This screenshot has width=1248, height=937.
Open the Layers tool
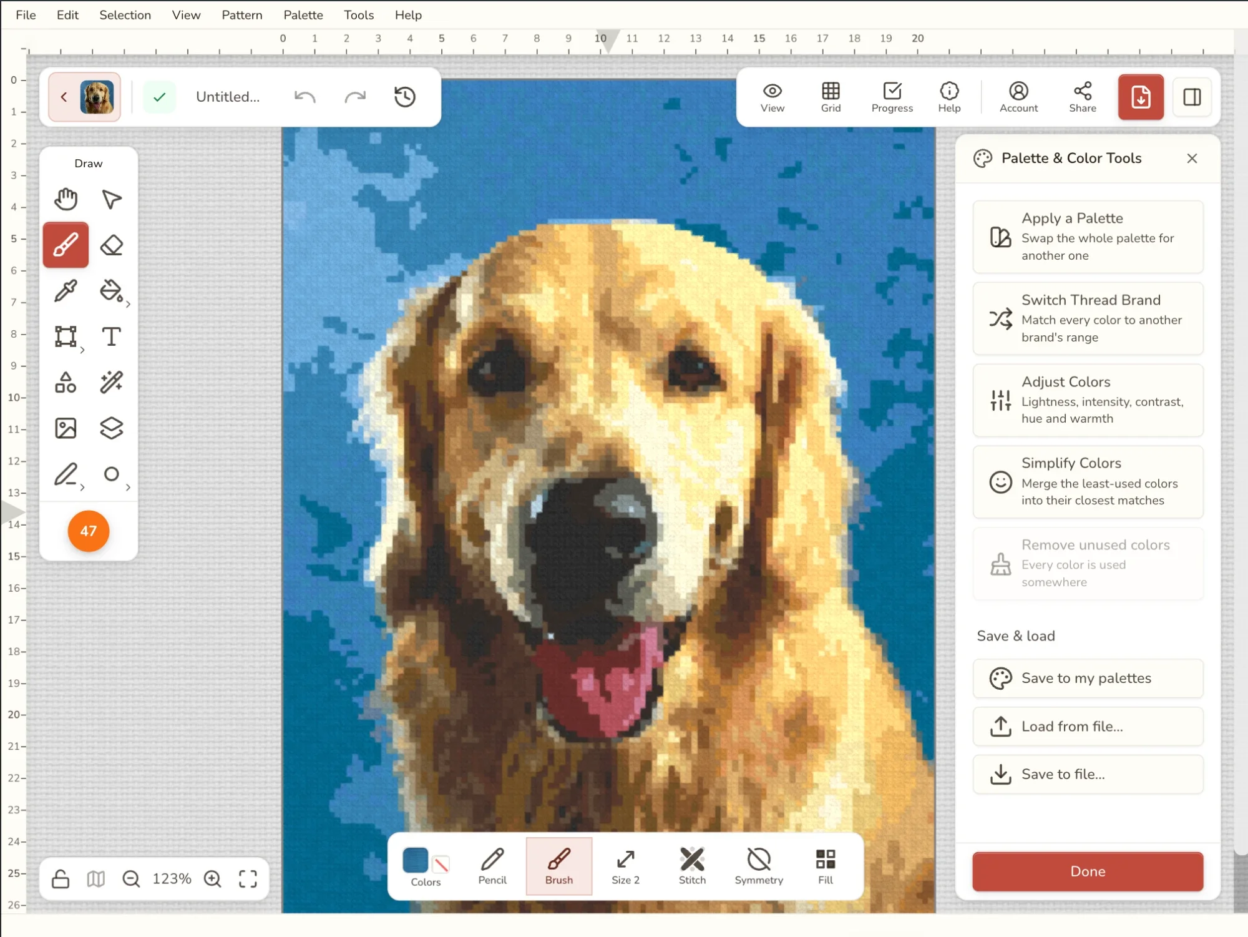(x=112, y=428)
